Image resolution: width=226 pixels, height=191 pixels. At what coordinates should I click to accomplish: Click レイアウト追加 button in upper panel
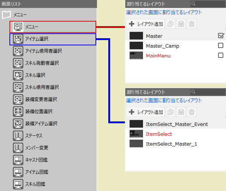(146, 24)
